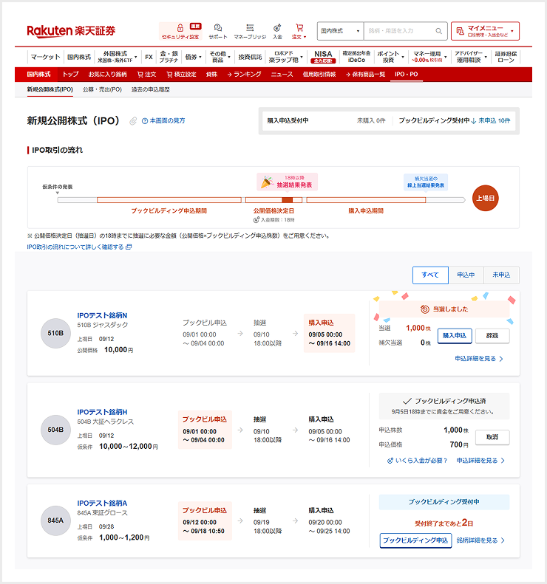The height and width of the screenshot is (584, 547).
Task: Open セキュリティ設定 lock icon
Action: point(180,28)
